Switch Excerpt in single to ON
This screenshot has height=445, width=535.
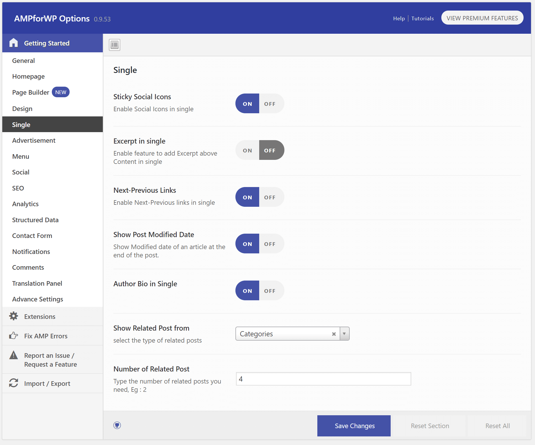pyautogui.click(x=247, y=150)
